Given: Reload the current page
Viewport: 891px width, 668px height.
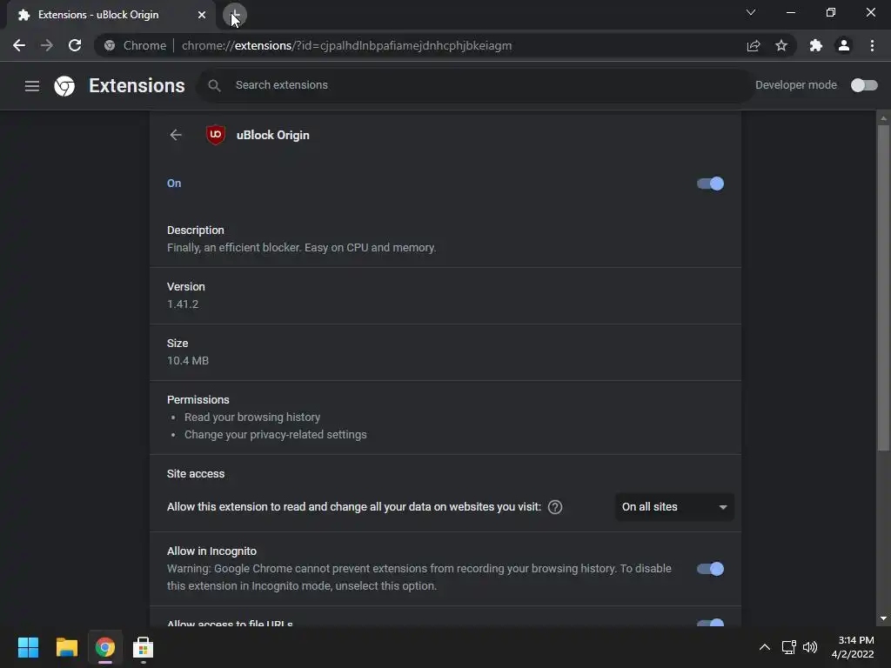Looking at the screenshot, I should 75,45.
